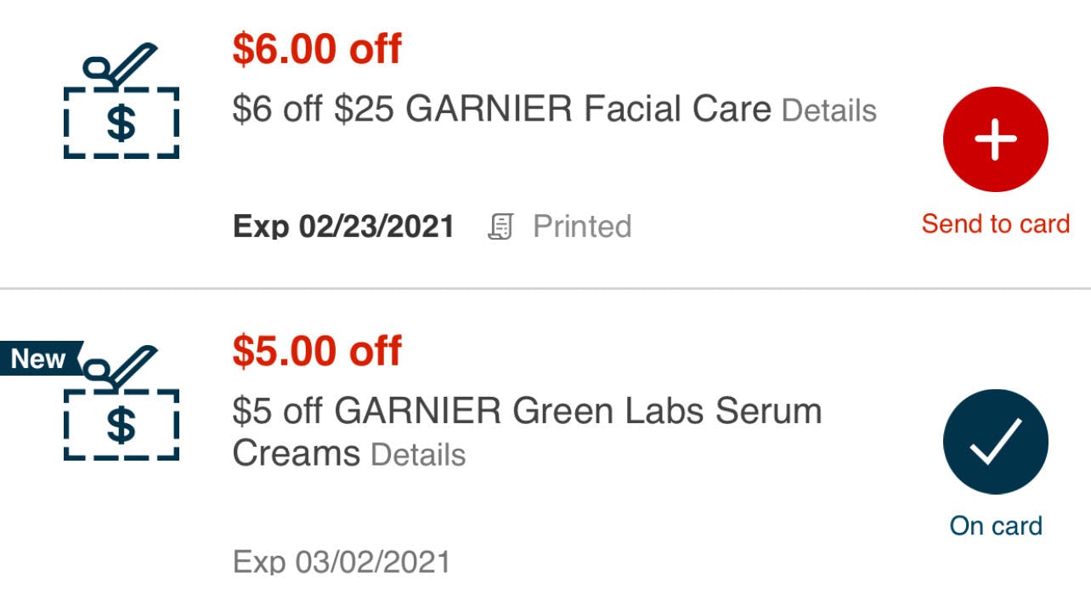Open Details for Green Labs Serum Creams
The image size is (1091, 600).
point(418,455)
